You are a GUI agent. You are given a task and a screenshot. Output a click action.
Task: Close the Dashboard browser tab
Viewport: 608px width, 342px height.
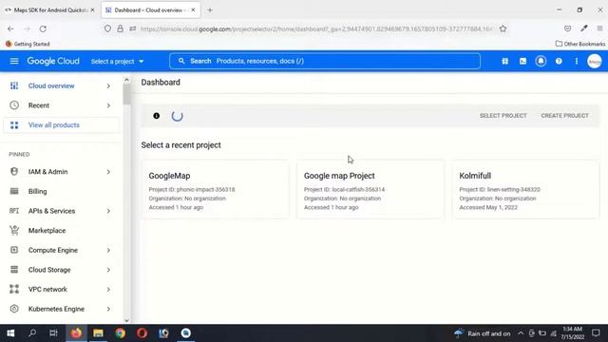pos(193,10)
